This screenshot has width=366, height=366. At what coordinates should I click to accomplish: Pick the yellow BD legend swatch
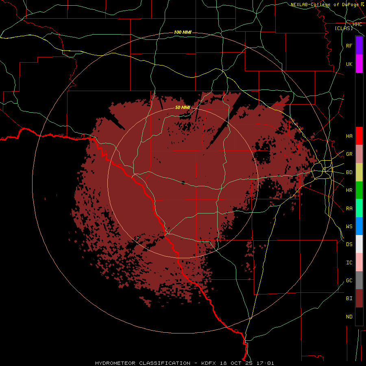[x=359, y=172]
